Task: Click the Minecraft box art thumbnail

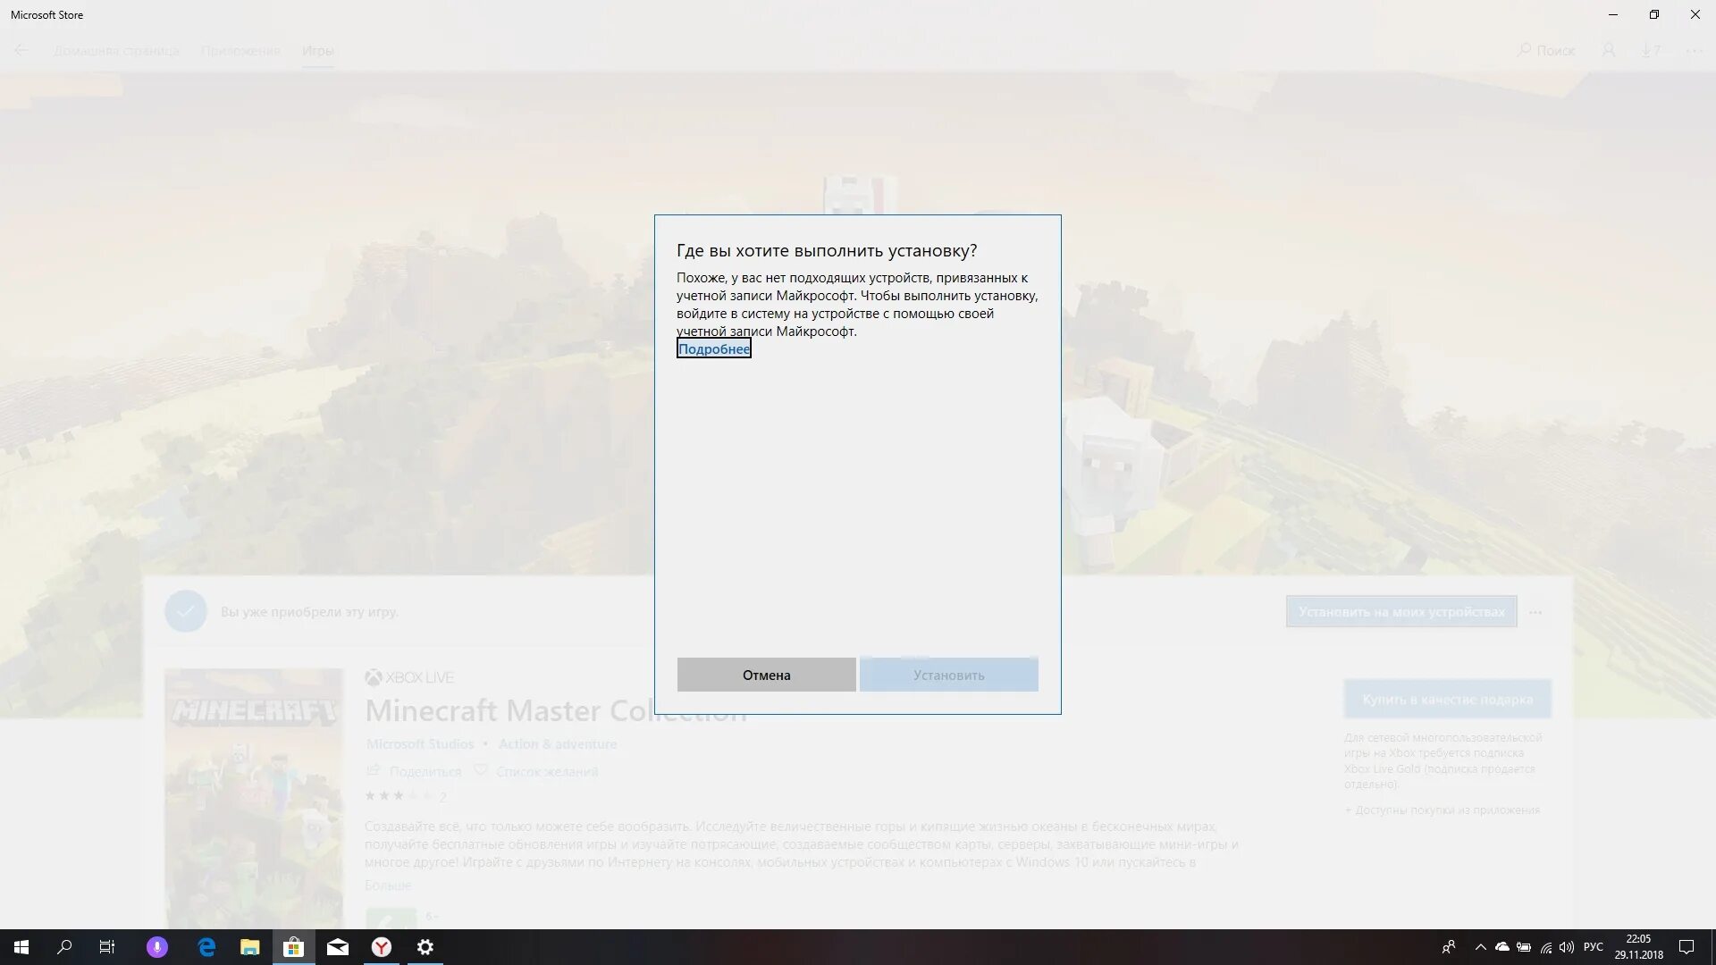Action: (x=254, y=798)
